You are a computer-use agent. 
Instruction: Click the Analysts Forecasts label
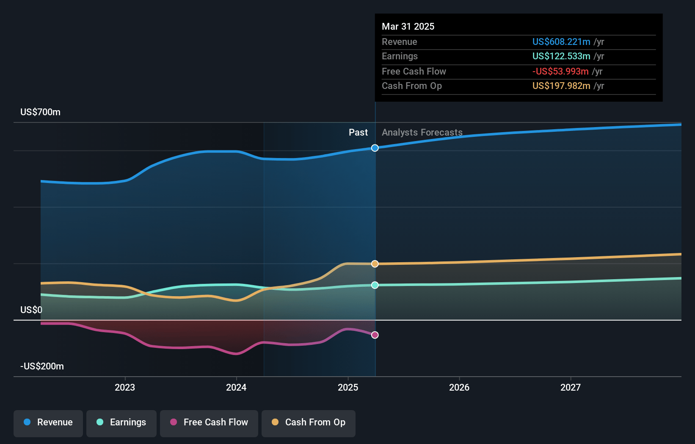pyautogui.click(x=422, y=133)
